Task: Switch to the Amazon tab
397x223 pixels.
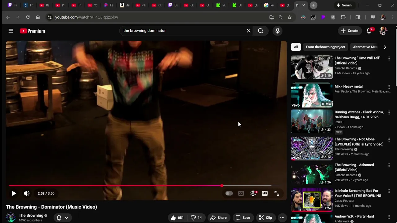Action: pyautogui.click(x=125, y=5)
